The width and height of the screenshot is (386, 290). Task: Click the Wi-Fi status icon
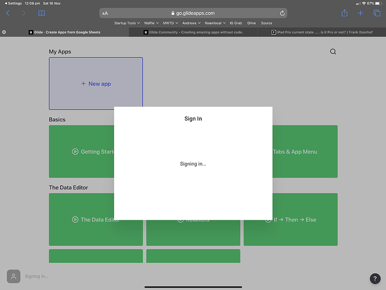(363, 3)
